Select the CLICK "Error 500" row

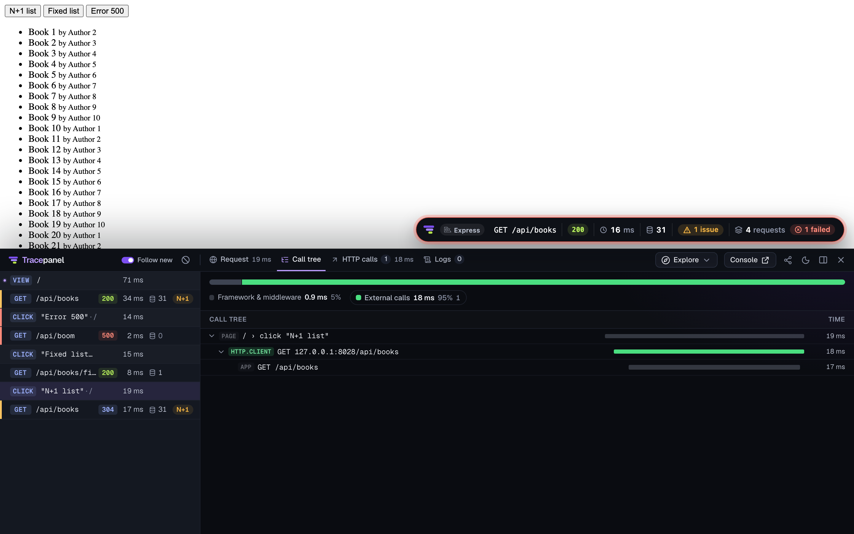click(100, 317)
